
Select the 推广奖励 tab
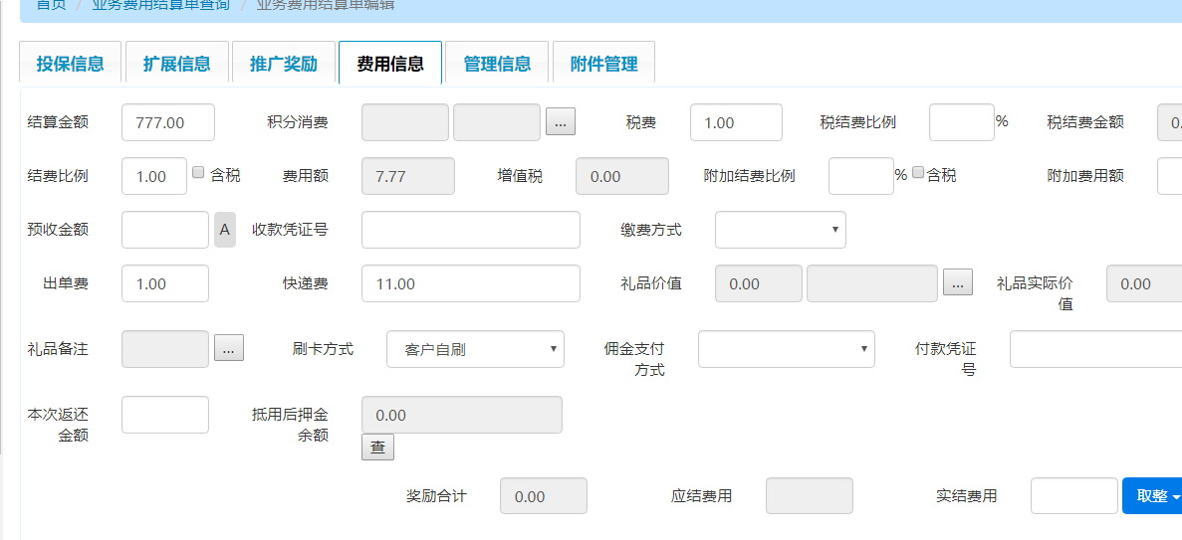(x=284, y=64)
